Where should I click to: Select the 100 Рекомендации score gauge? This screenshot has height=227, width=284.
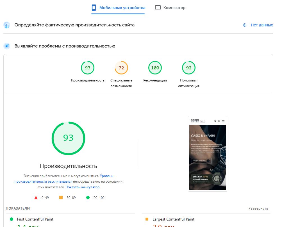tap(155, 68)
